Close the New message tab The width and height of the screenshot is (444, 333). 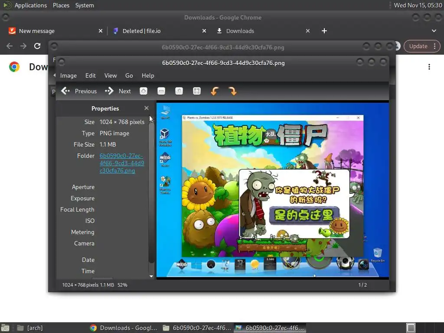(101, 31)
